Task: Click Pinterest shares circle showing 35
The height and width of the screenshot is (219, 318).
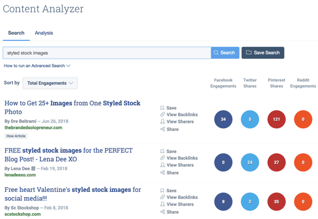Action: tap(277, 202)
